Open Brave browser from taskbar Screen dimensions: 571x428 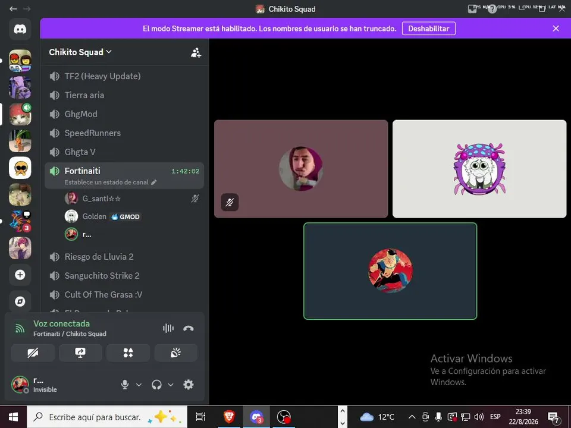click(229, 417)
